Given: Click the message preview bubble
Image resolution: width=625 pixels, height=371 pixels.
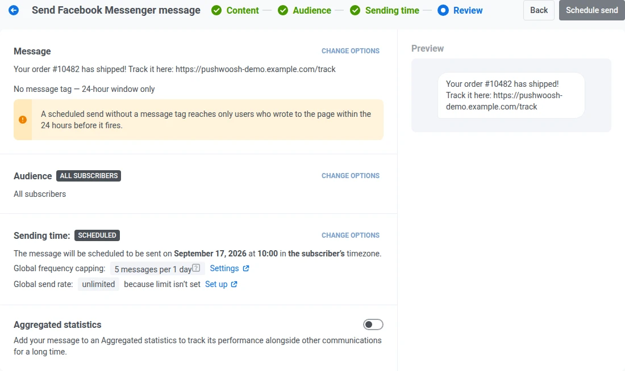Looking at the screenshot, I should click(x=511, y=95).
